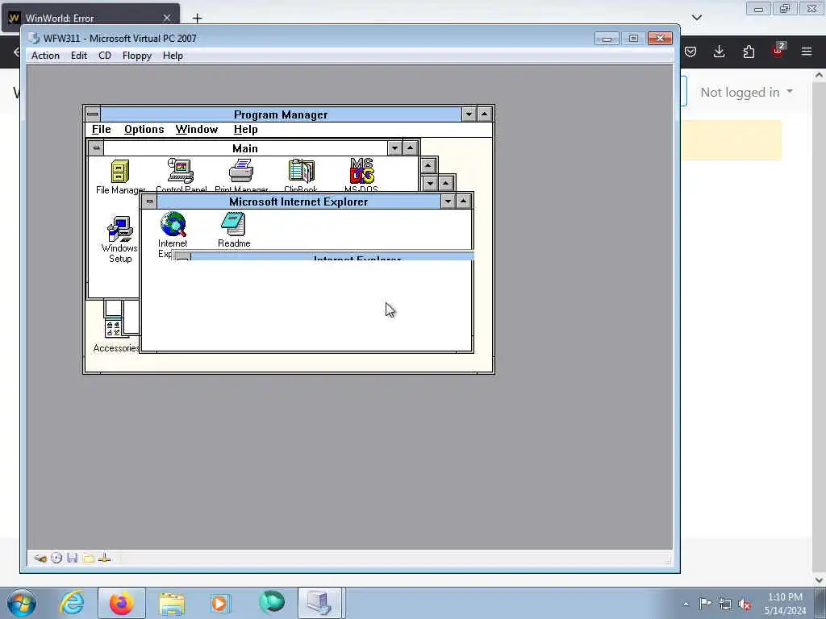Open Program Manager Options menu
Viewport: 826px width, 619px height.
[x=144, y=130]
